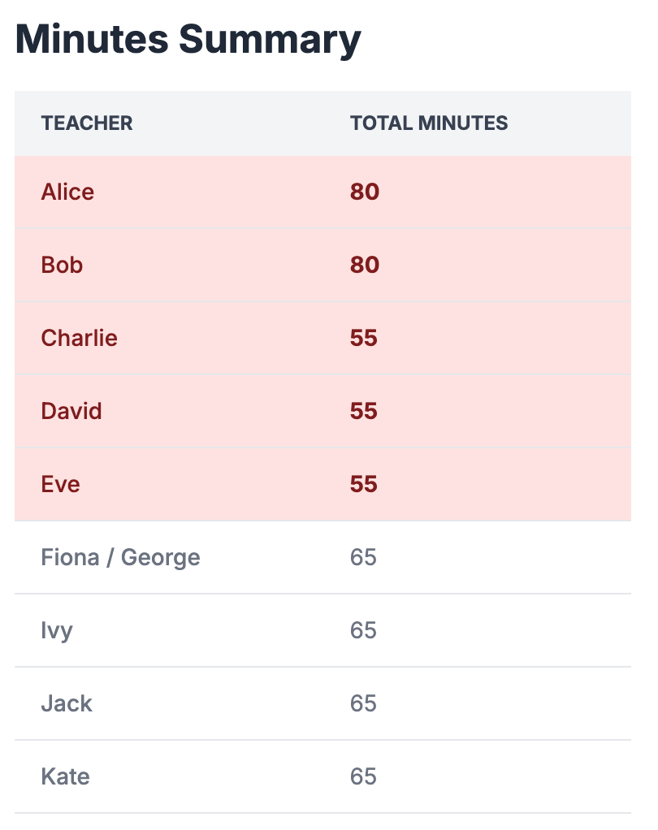Select the Charlie teacher name cell
The image size is (658, 830).
80,338
